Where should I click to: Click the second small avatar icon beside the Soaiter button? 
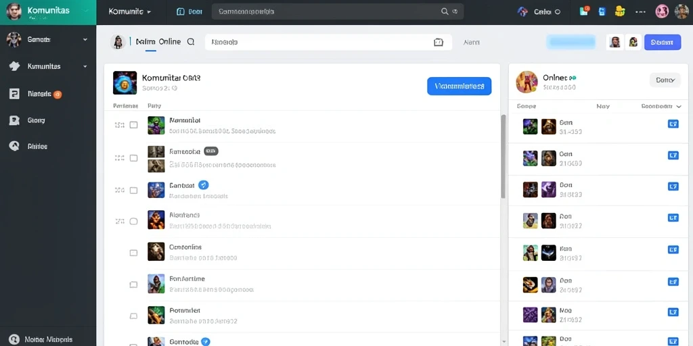tap(633, 42)
